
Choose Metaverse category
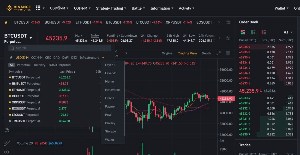112,90
